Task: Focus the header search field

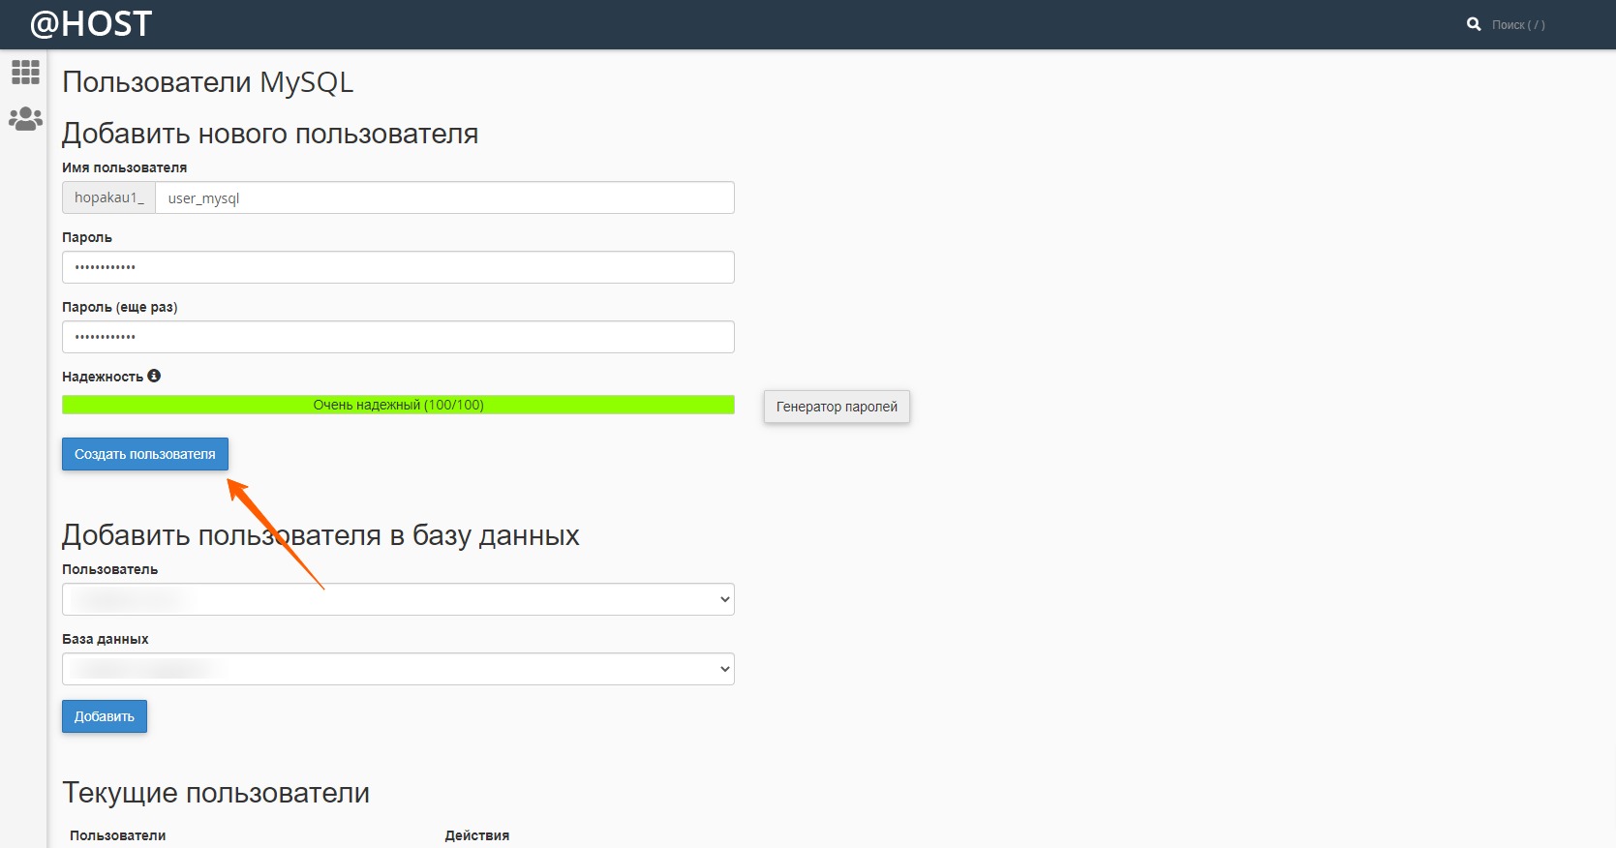Action: pyautogui.click(x=1518, y=25)
